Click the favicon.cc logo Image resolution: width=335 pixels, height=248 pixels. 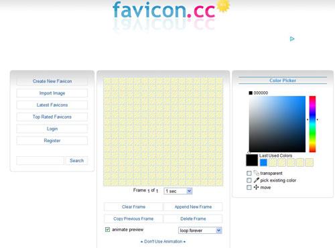pos(163,10)
